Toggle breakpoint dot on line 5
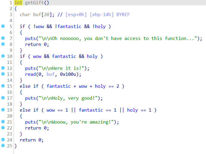This screenshot has width=206, height=154. coord(3,26)
